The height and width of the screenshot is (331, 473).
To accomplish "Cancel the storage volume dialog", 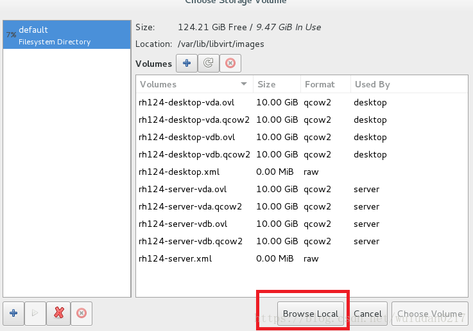I will point(368,314).
